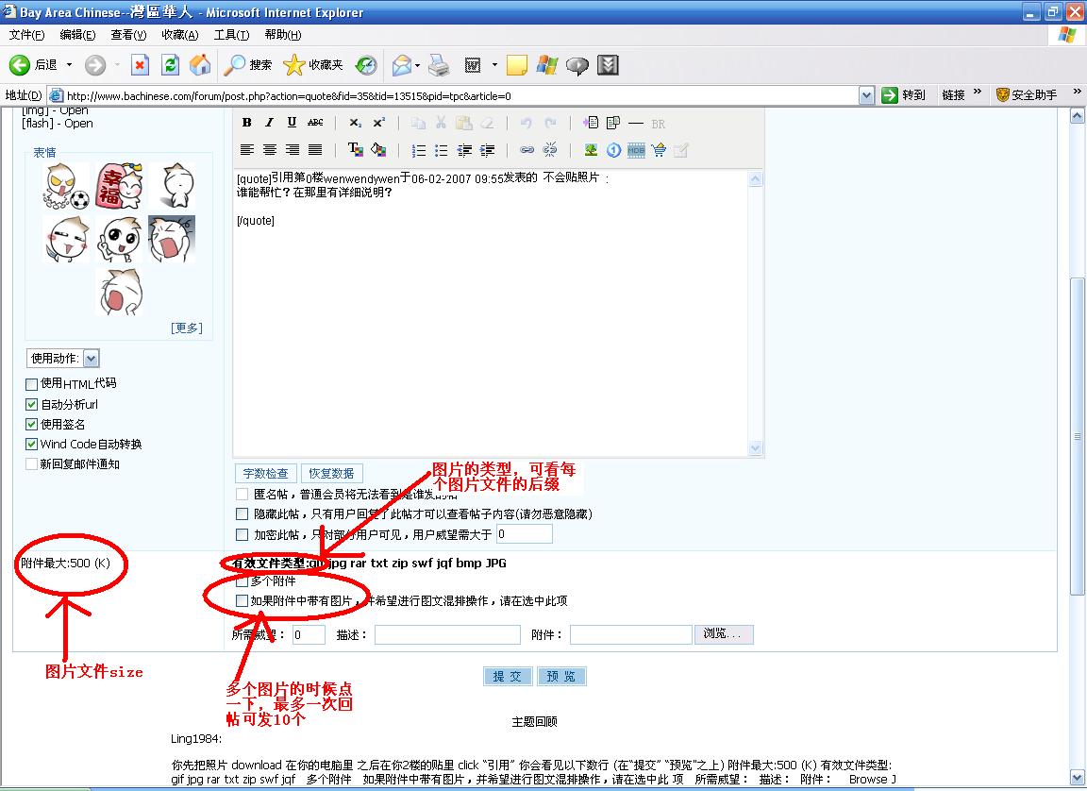Check the 匿名帖 anonymous post box

242,494
